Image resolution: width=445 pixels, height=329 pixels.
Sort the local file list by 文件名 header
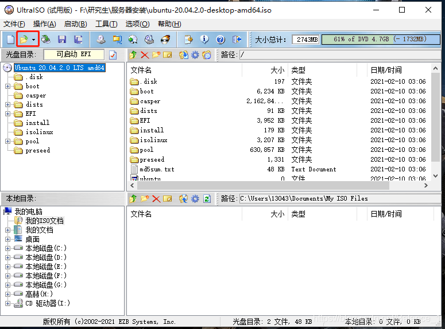[185, 214]
